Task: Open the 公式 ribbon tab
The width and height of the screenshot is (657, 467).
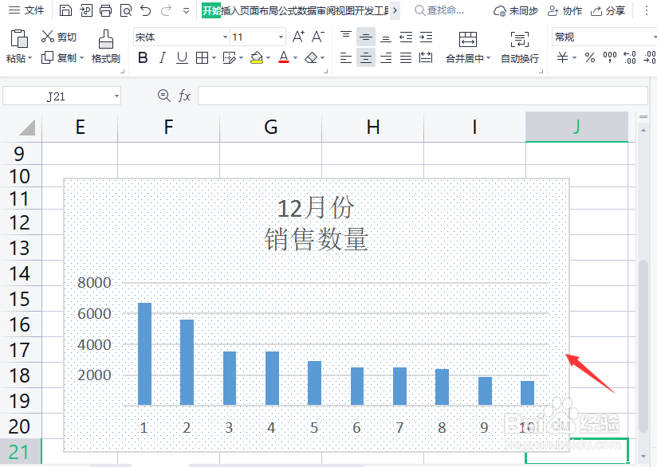Action: point(287,10)
